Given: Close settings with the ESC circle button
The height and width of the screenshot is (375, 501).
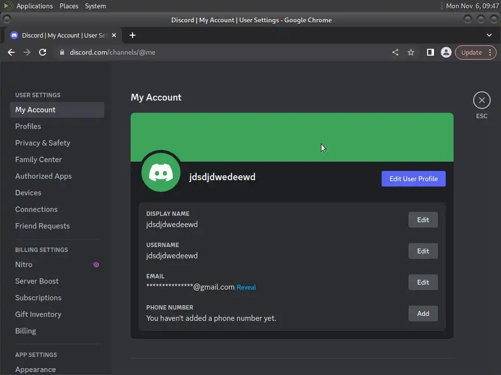Looking at the screenshot, I should coord(481,100).
